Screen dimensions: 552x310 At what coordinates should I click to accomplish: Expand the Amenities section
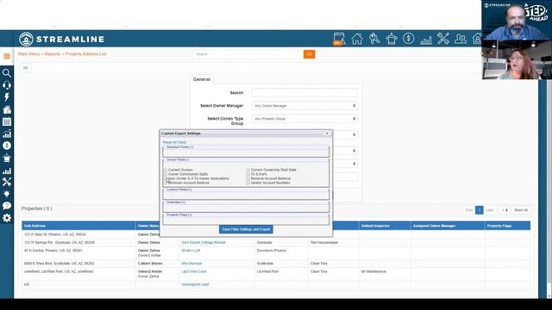(x=176, y=202)
